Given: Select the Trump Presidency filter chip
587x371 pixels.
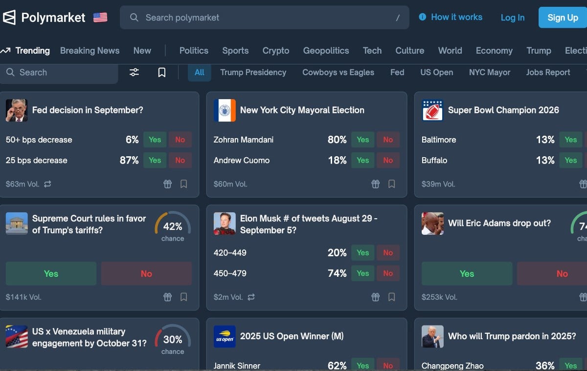Looking at the screenshot, I should (253, 72).
